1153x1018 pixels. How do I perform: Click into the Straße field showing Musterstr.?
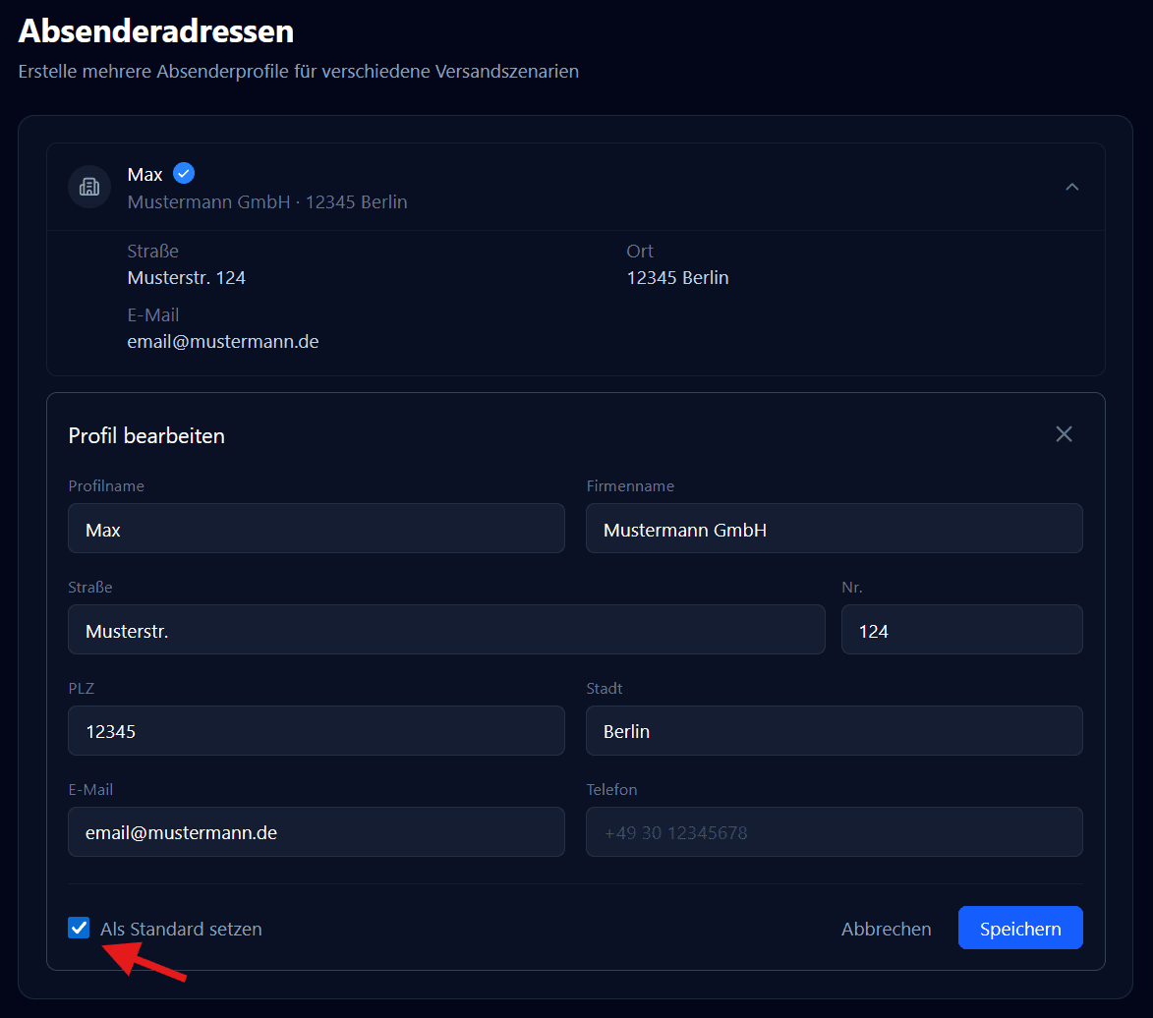[445, 629]
